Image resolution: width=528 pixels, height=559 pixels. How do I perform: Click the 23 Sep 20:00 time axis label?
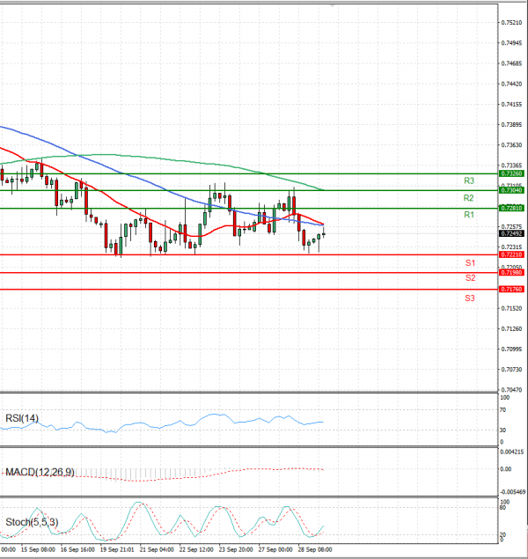(x=233, y=548)
